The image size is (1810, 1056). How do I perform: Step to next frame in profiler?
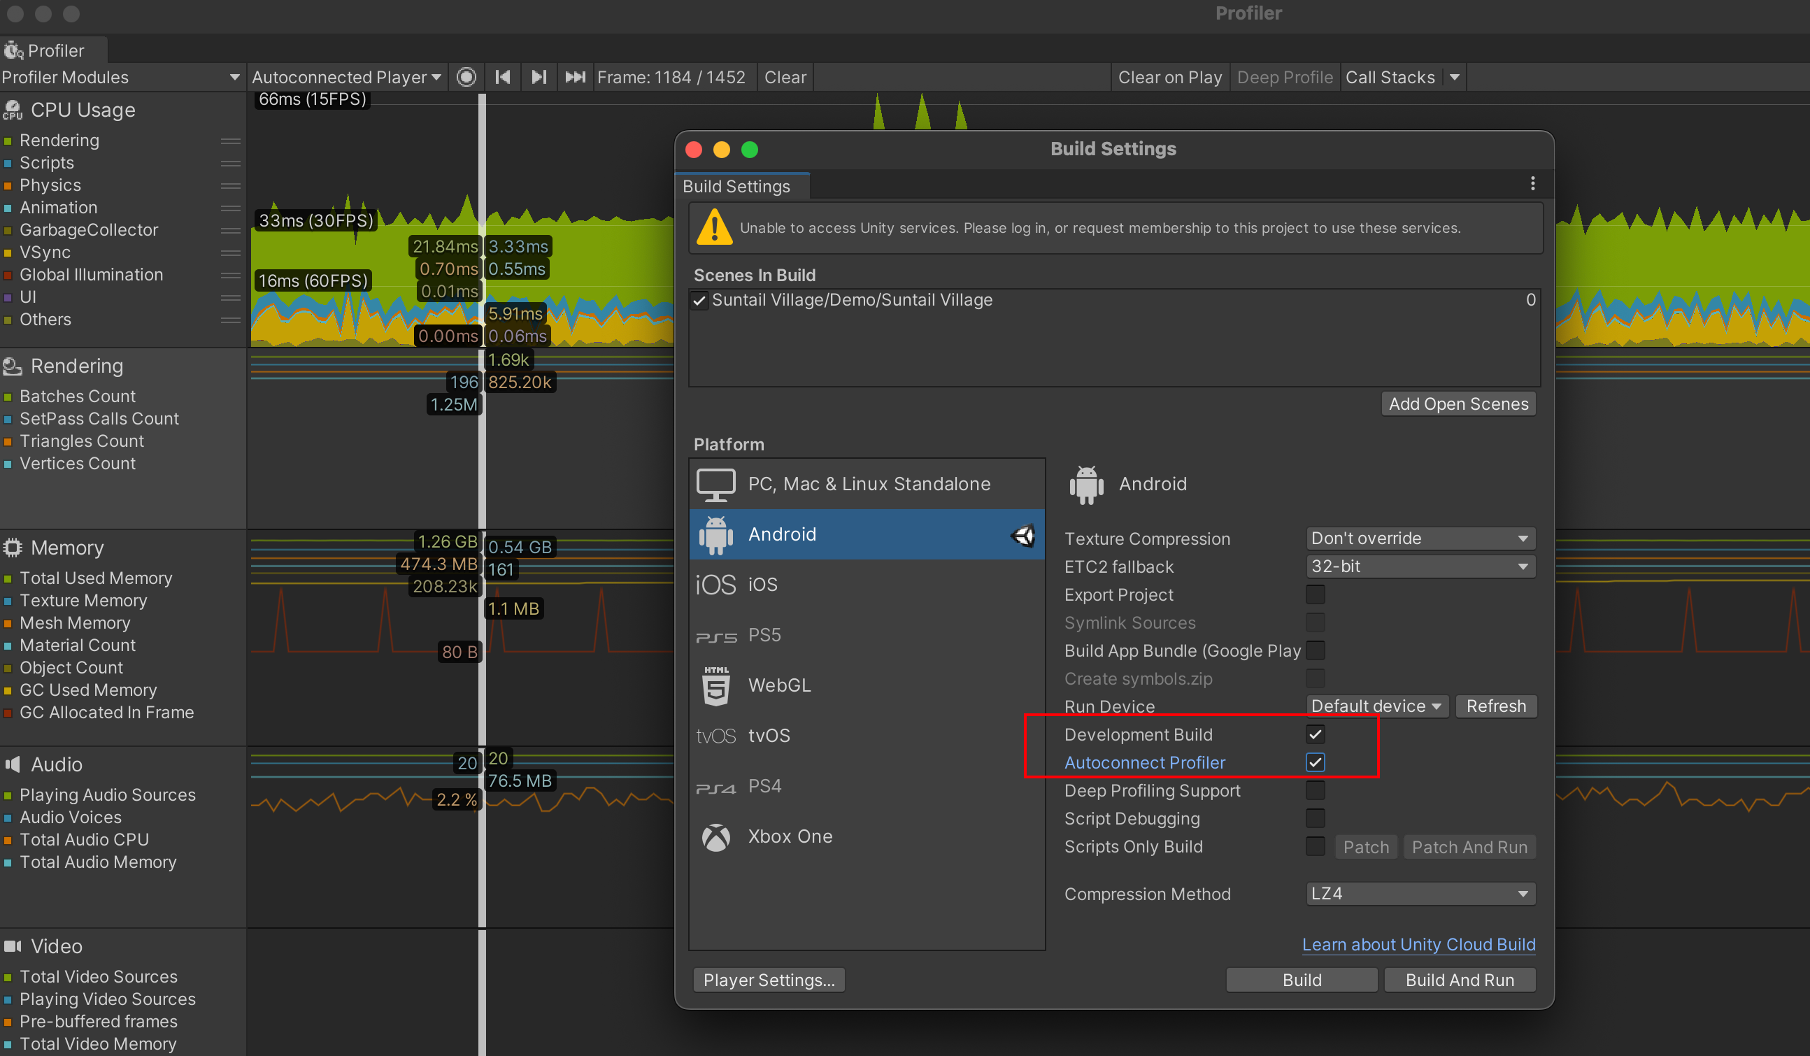539,77
